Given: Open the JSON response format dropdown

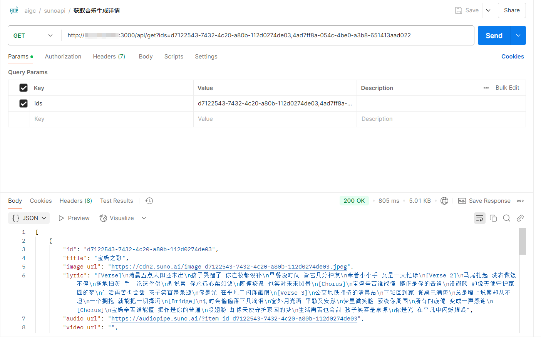Looking at the screenshot, I should coord(28,218).
